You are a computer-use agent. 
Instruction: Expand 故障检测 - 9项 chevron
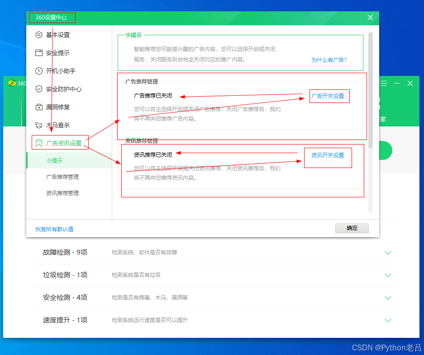[x=388, y=252]
